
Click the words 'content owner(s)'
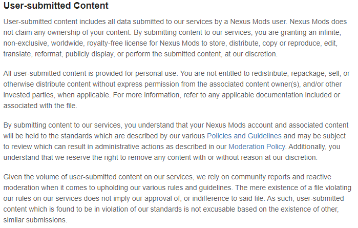(272, 84)
